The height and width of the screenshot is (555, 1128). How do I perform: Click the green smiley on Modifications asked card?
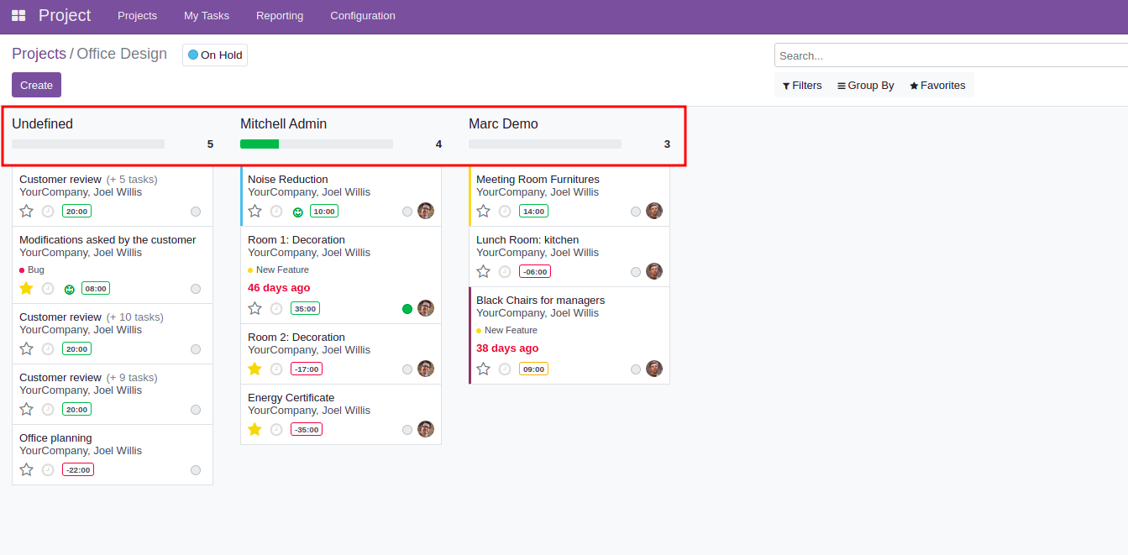pyautogui.click(x=69, y=288)
